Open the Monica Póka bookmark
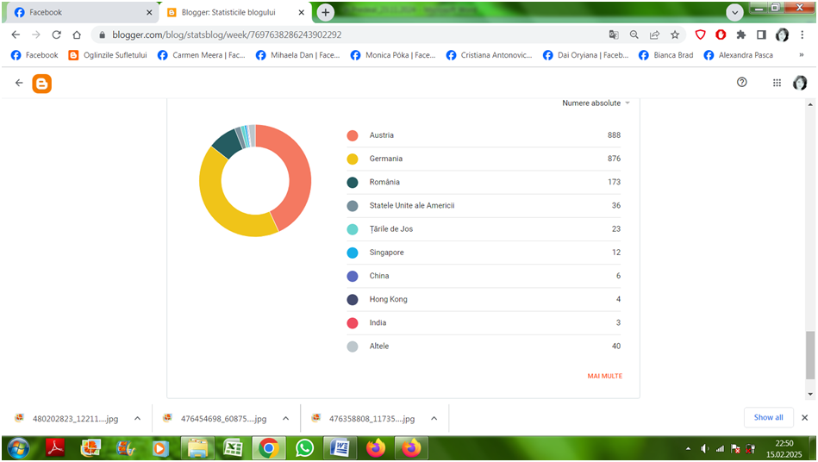Screen dimensions: 818x462 click(x=393, y=55)
